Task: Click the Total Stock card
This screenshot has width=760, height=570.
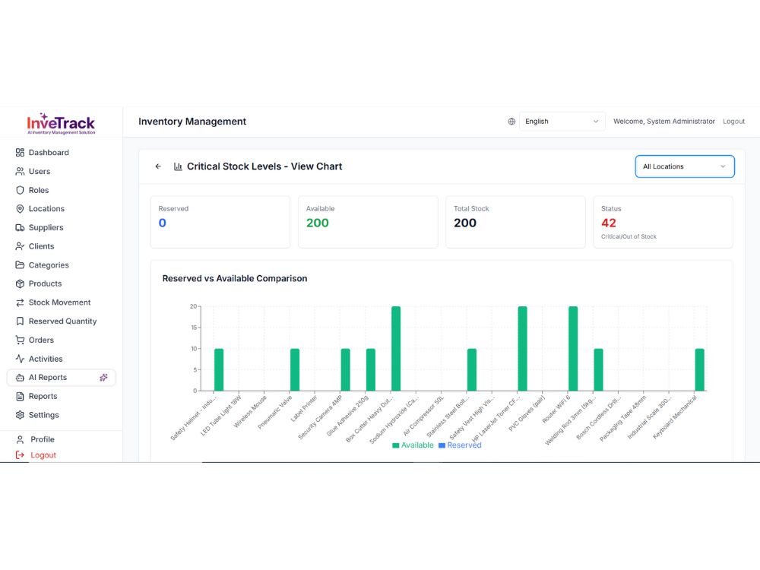Action: coord(515,222)
